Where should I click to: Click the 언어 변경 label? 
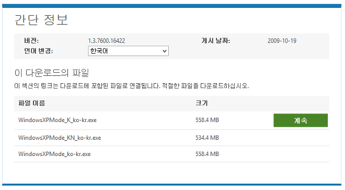click(x=39, y=51)
